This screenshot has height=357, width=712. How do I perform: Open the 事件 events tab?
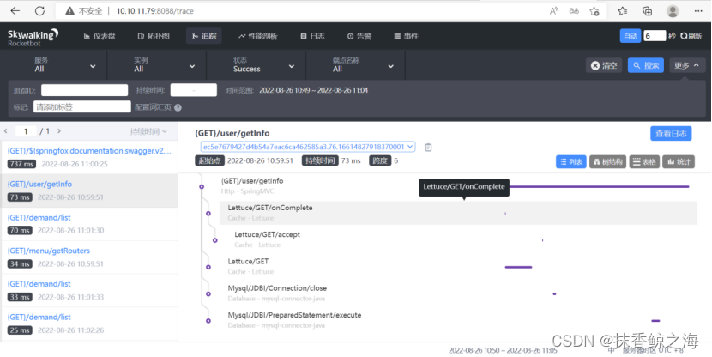pyautogui.click(x=406, y=36)
